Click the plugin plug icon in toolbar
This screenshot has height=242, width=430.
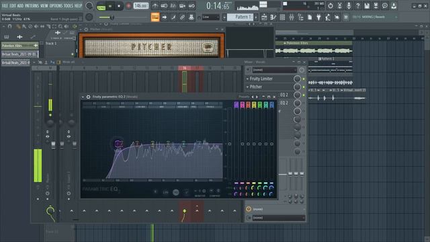318,17
